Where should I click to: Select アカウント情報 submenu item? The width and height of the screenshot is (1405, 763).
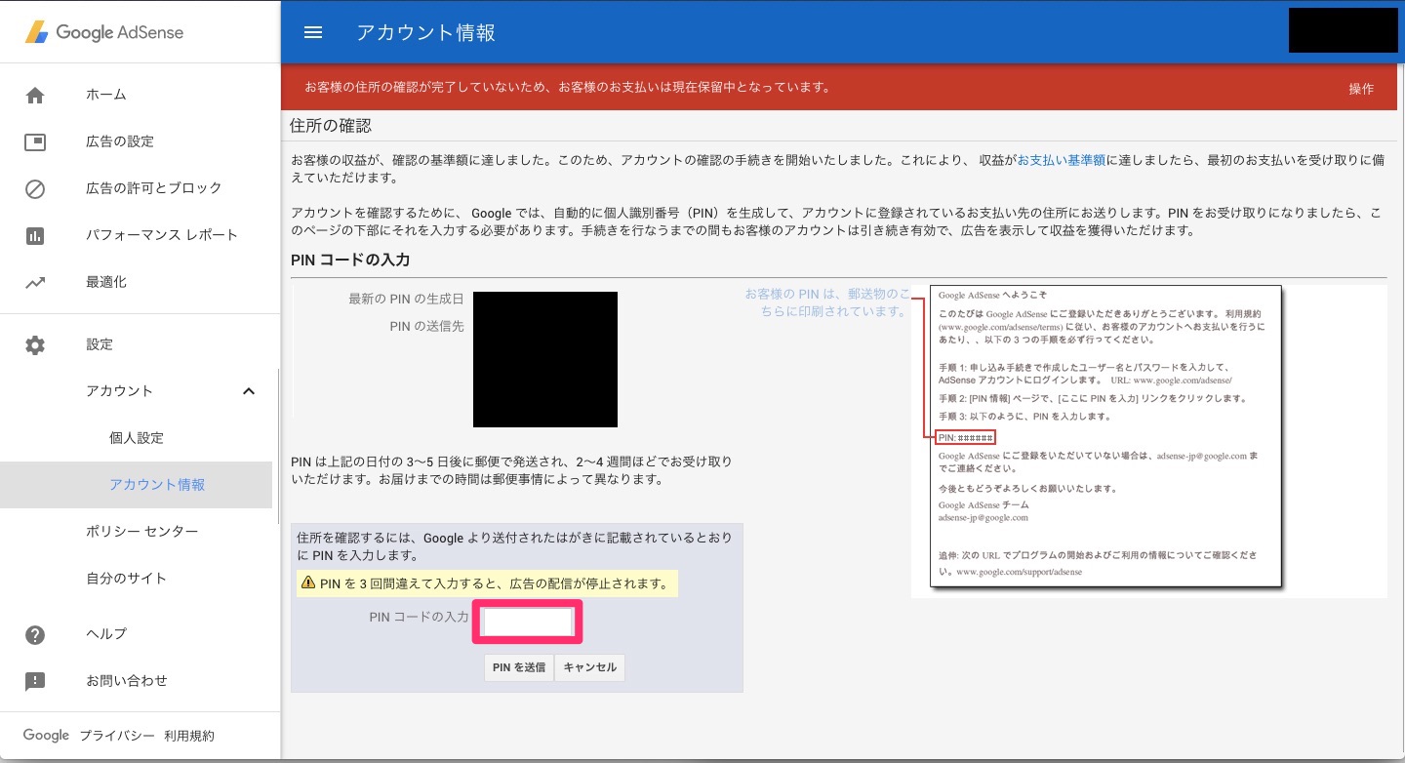coord(136,485)
